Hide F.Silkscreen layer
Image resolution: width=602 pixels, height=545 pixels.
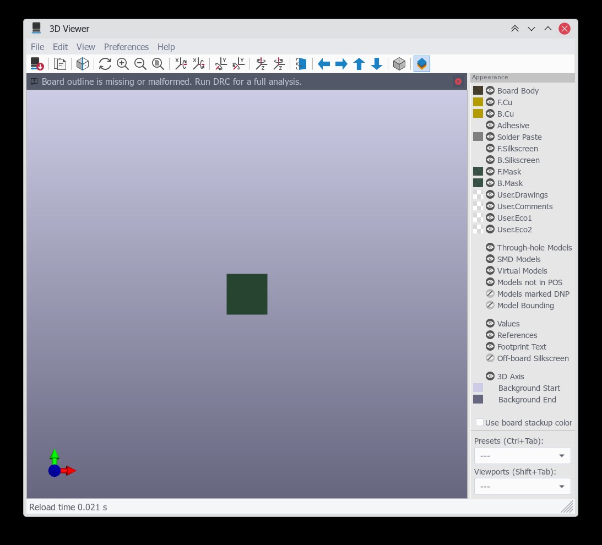(x=490, y=148)
